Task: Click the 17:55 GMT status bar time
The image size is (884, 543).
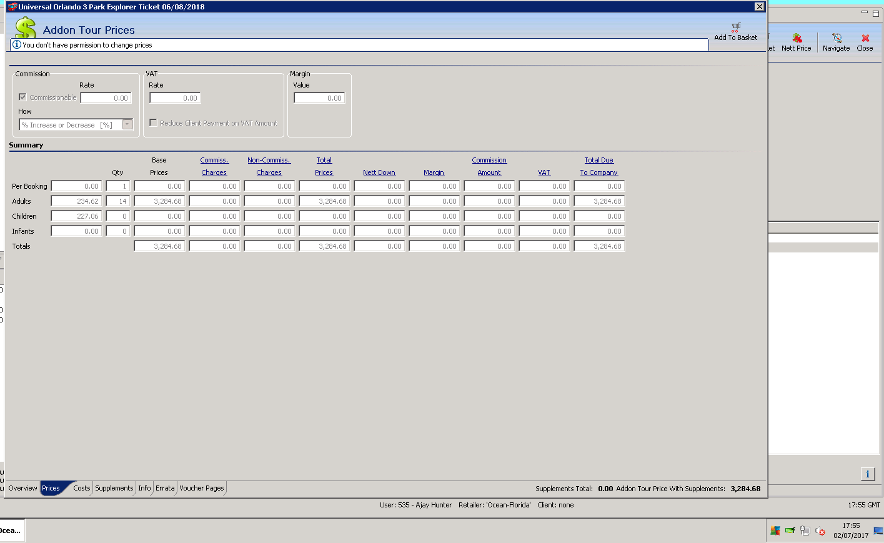Action: point(864,505)
